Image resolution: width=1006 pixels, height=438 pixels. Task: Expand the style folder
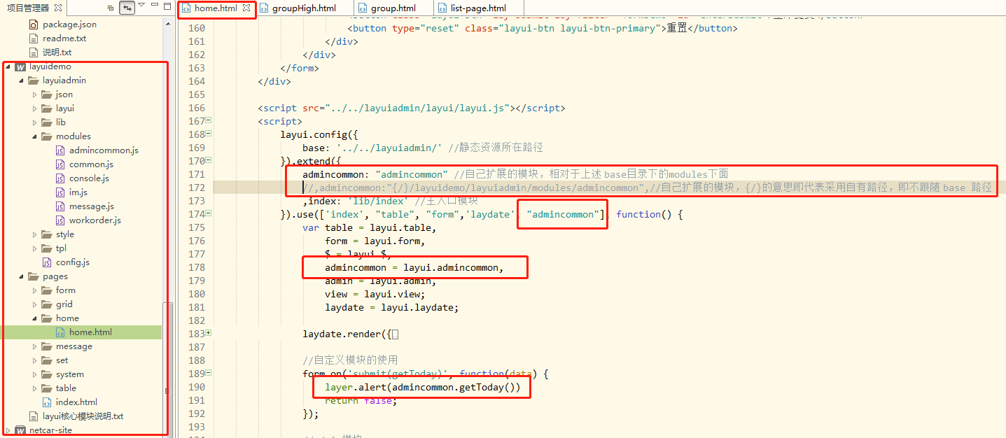35,234
